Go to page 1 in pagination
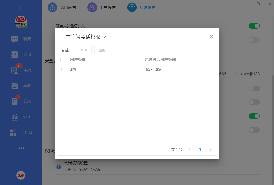This screenshot has height=185, width=274. click(200, 149)
